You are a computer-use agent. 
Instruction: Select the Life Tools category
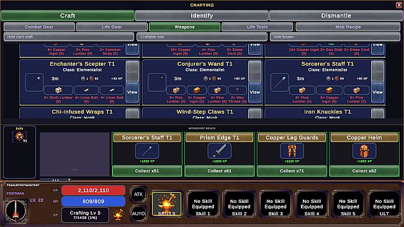pyautogui.click(x=257, y=27)
